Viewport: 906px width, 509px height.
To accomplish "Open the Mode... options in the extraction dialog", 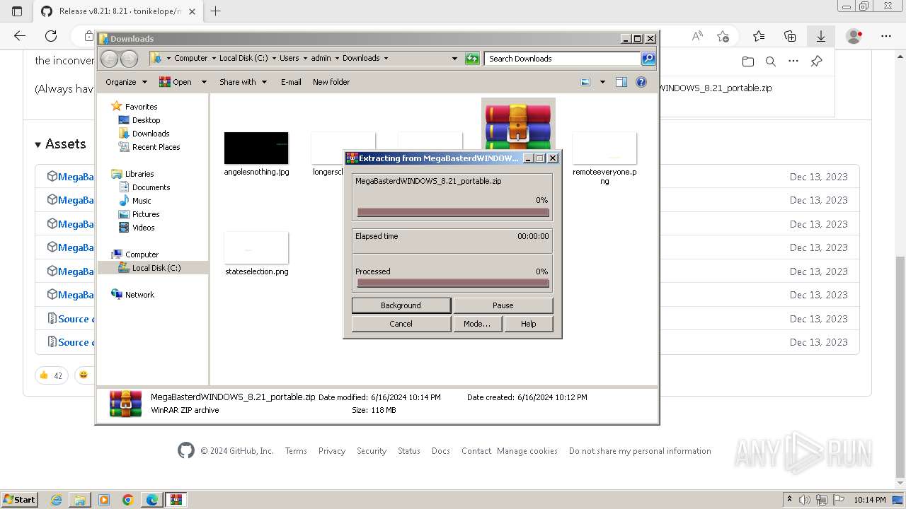I will pyautogui.click(x=477, y=324).
